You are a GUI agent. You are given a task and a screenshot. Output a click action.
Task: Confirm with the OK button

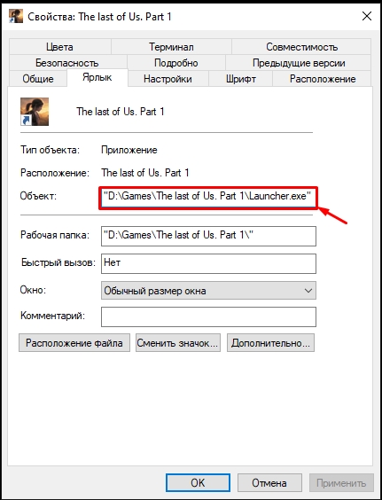tap(198, 482)
